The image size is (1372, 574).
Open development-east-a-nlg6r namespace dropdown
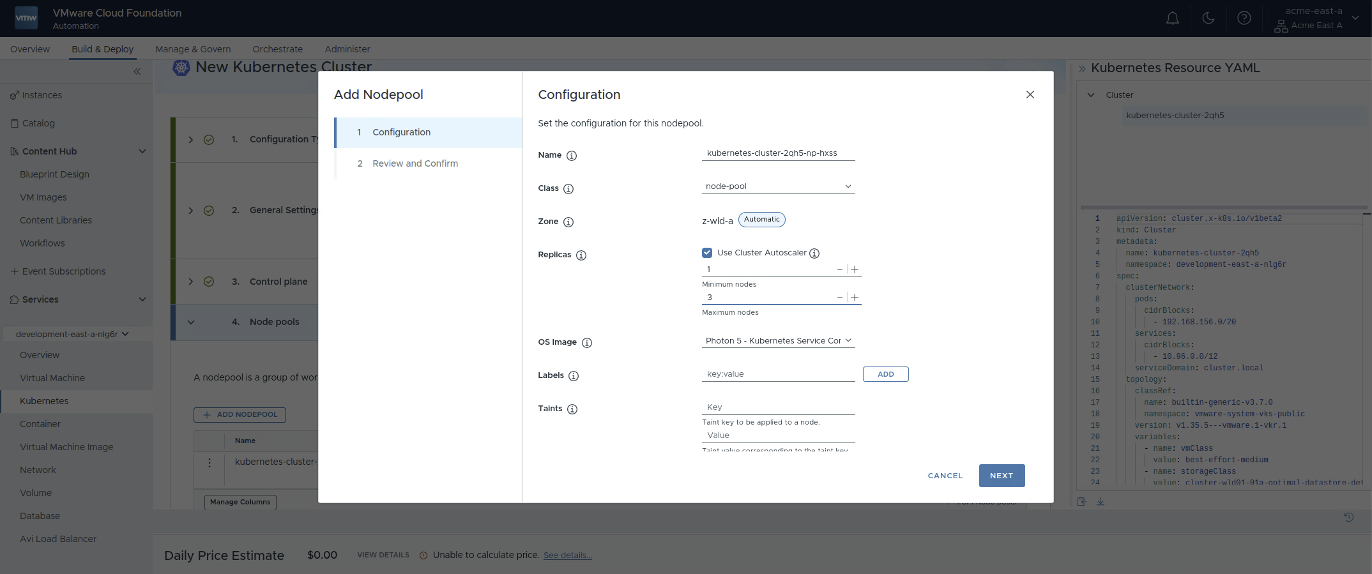pos(73,334)
